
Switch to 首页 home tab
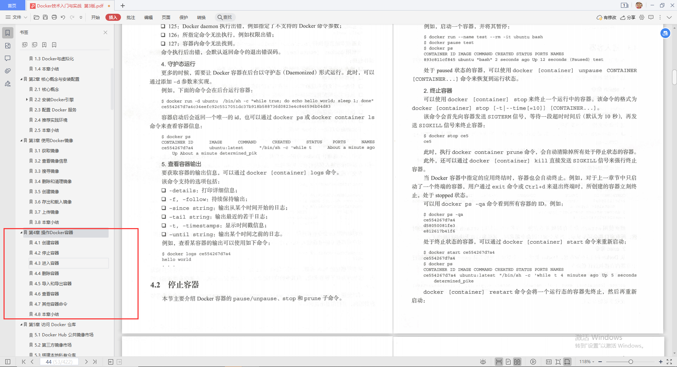pyautogui.click(x=12, y=6)
